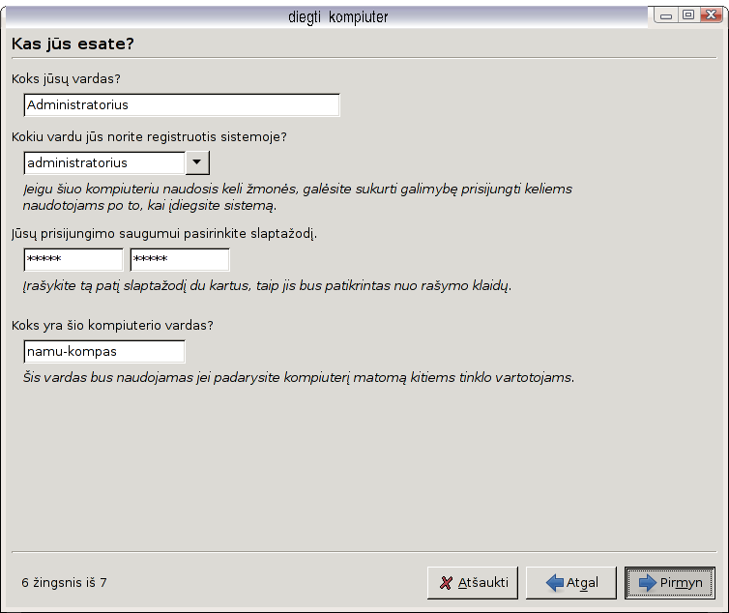This screenshot has width=729, height=613.
Task: Click the 'Kokiu vardu jūs norite registruotis' label
Action: click(149, 137)
